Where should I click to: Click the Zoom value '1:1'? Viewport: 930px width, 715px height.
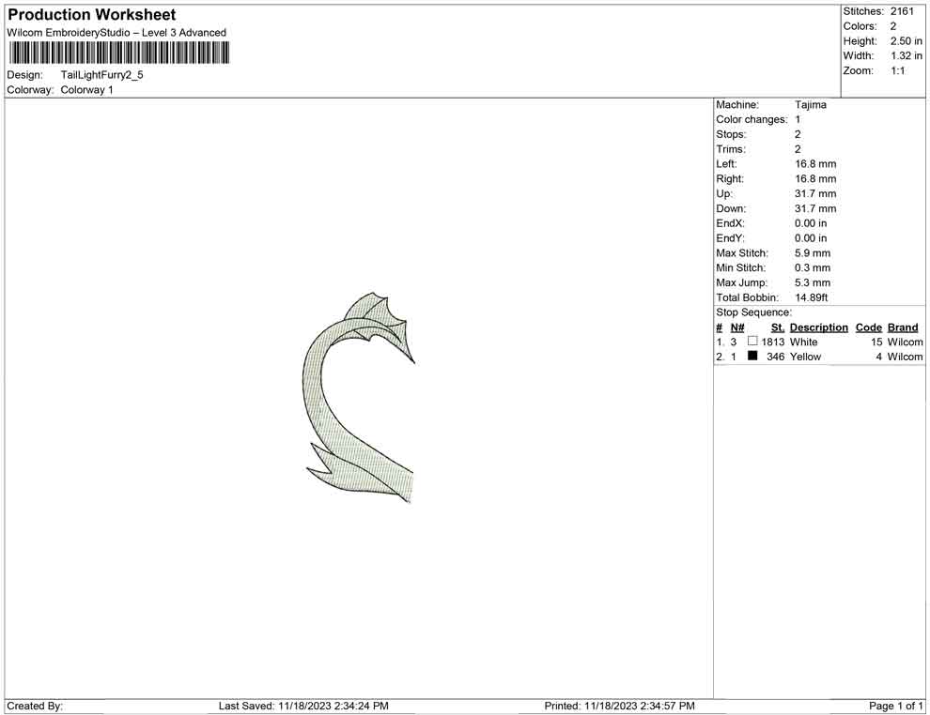(897, 70)
